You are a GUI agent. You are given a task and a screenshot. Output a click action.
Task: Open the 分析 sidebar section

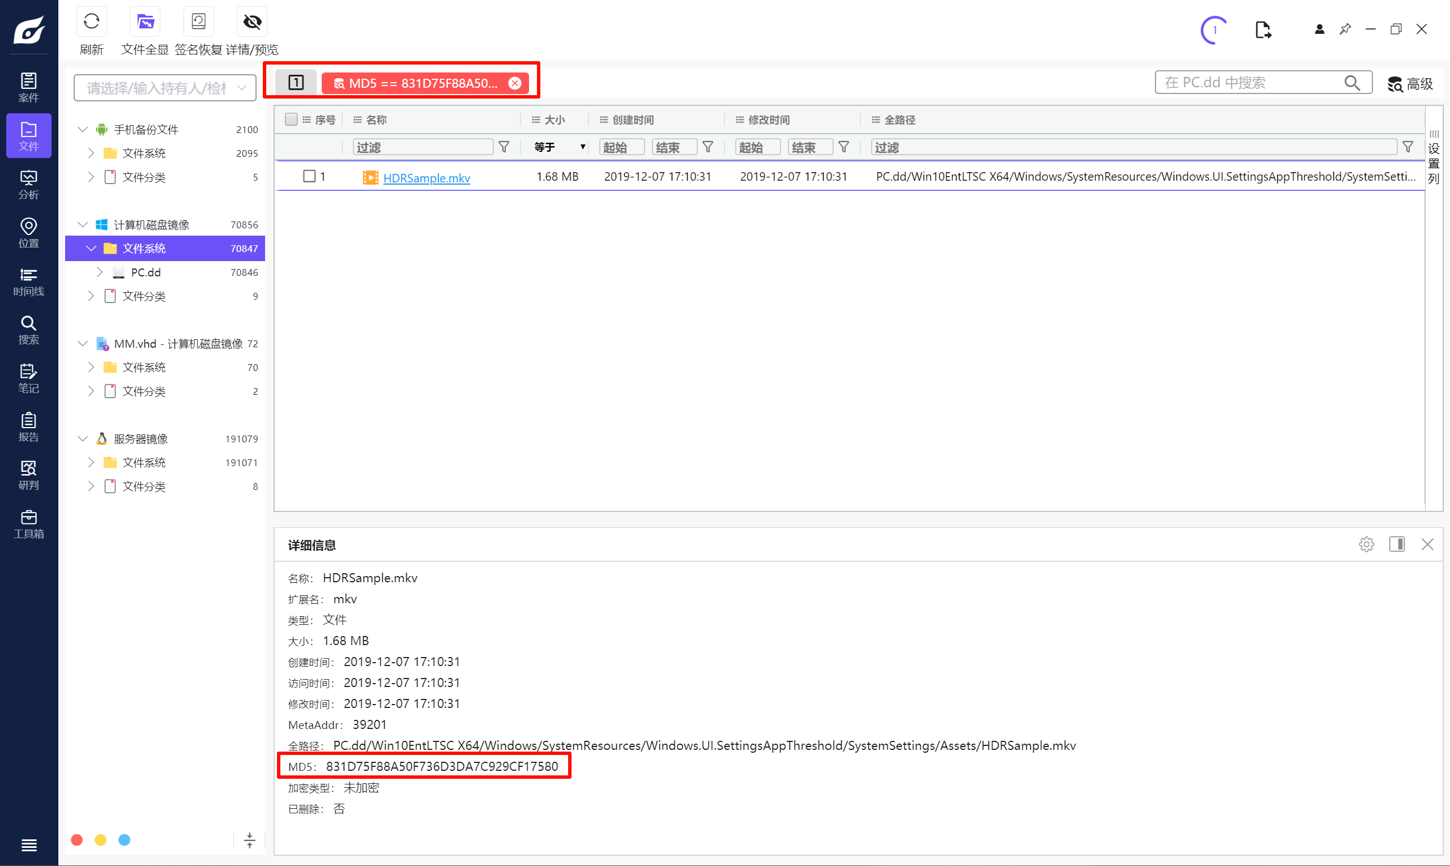tap(28, 185)
